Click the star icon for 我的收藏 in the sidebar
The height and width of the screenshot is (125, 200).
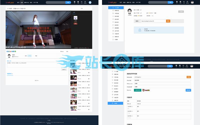[113, 16]
